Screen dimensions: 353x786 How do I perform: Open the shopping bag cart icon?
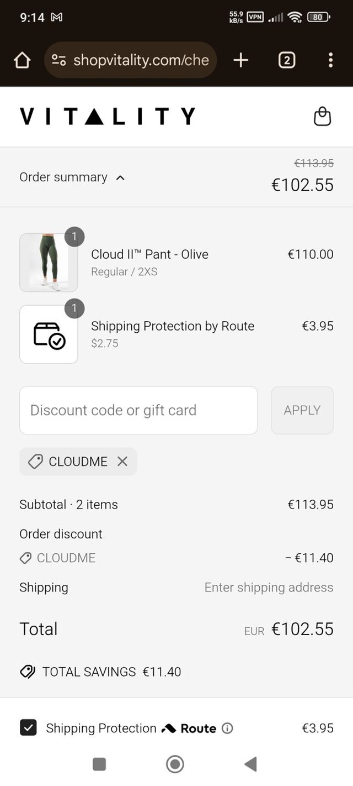pyautogui.click(x=322, y=116)
